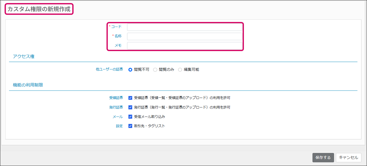Click the アクセス権 section heading
This screenshot has height=166, width=367.
tap(23, 57)
